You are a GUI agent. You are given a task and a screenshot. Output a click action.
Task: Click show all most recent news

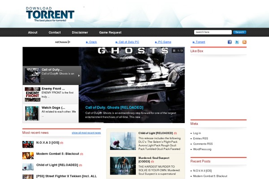tap(86, 133)
